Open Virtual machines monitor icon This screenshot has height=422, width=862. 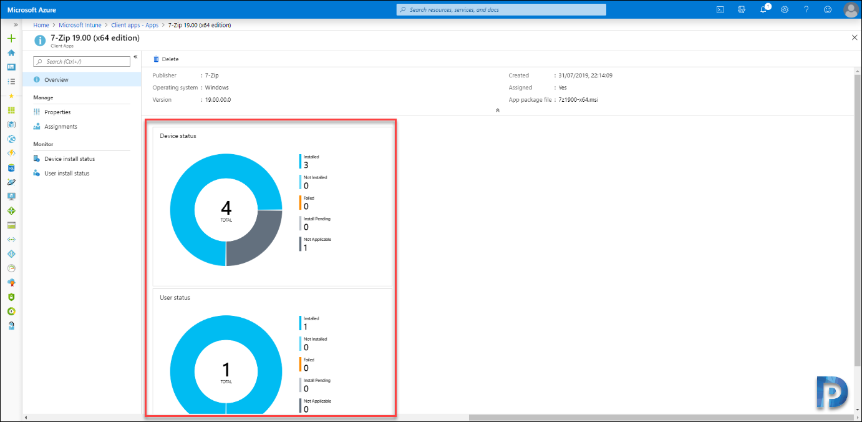[x=11, y=196]
